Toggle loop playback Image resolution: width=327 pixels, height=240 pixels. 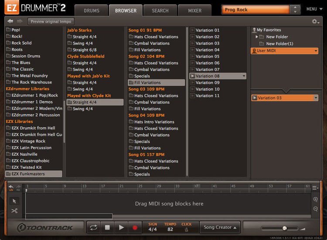(93, 227)
